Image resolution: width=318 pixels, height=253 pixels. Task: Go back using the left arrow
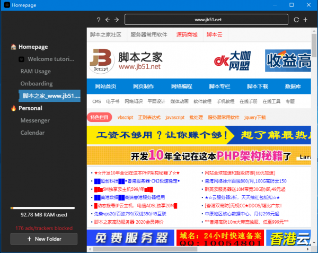[108, 20]
